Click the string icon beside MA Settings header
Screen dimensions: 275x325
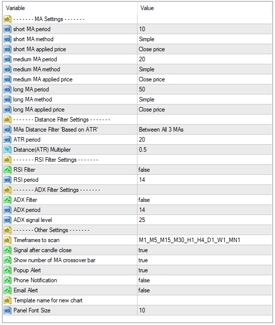[x=7, y=19]
